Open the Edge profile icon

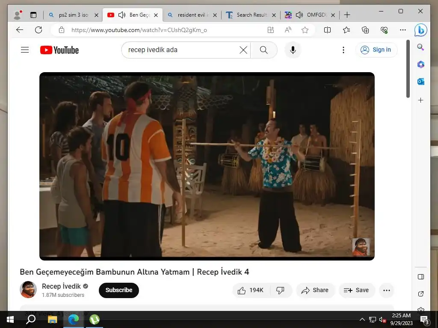pyautogui.click(x=18, y=15)
